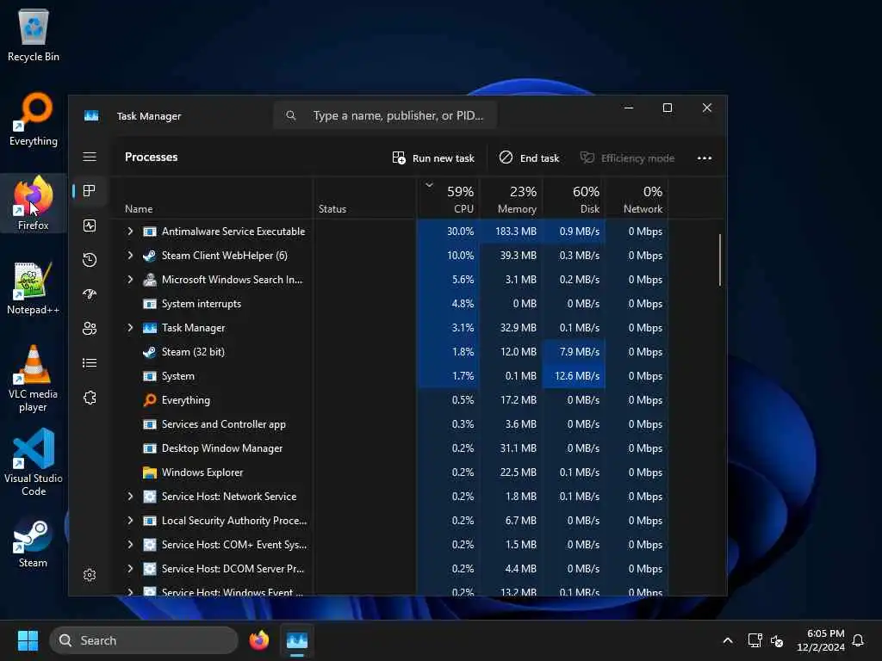Image resolution: width=882 pixels, height=661 pixels.
Task: Sort by Memory column header
Action: pyautogui.click(x=511, y=199)
